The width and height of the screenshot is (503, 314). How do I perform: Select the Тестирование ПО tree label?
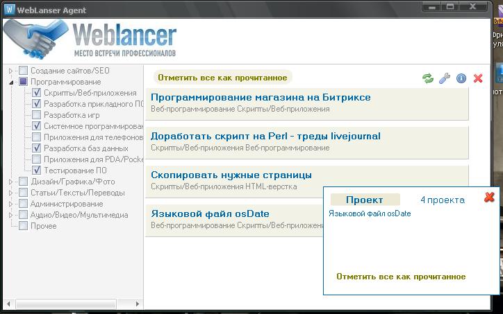pyautogui.click(x=75, y=171)
